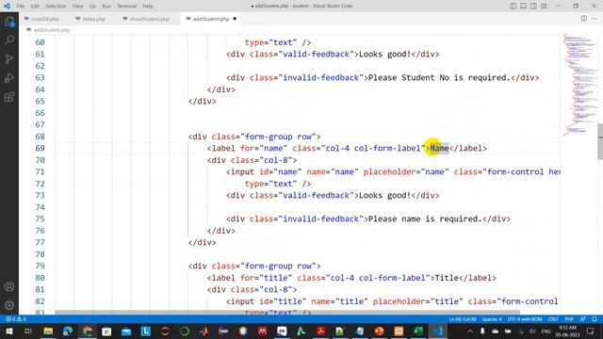Open the Run and Debug view
This screenshot has height=339, width=603.
(9, 77)
